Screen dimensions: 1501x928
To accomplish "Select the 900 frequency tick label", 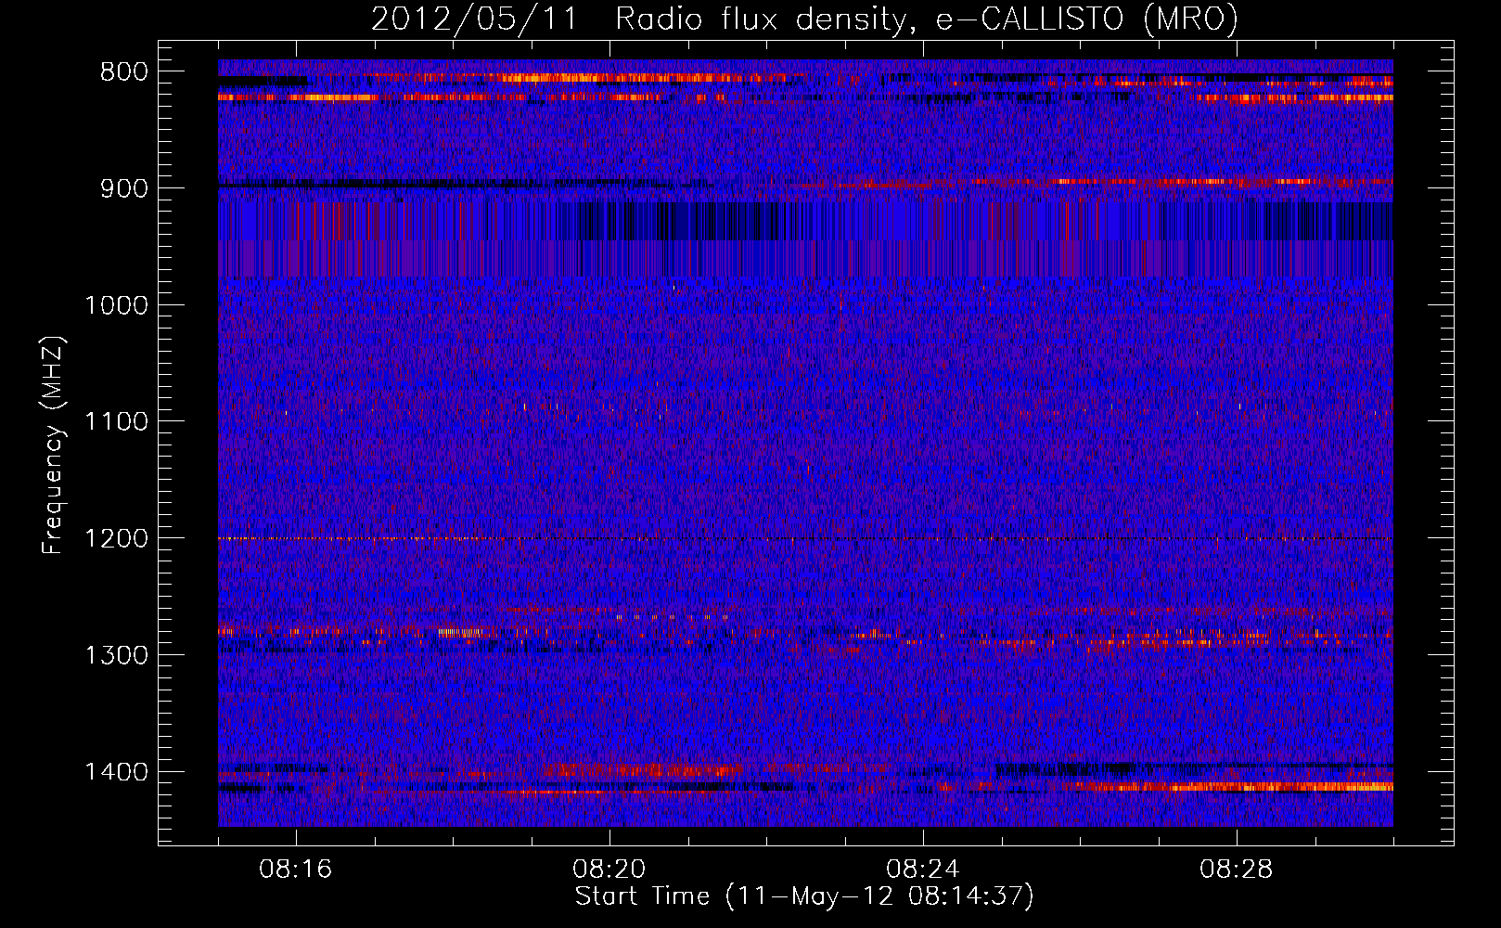I will coord(124,189).
